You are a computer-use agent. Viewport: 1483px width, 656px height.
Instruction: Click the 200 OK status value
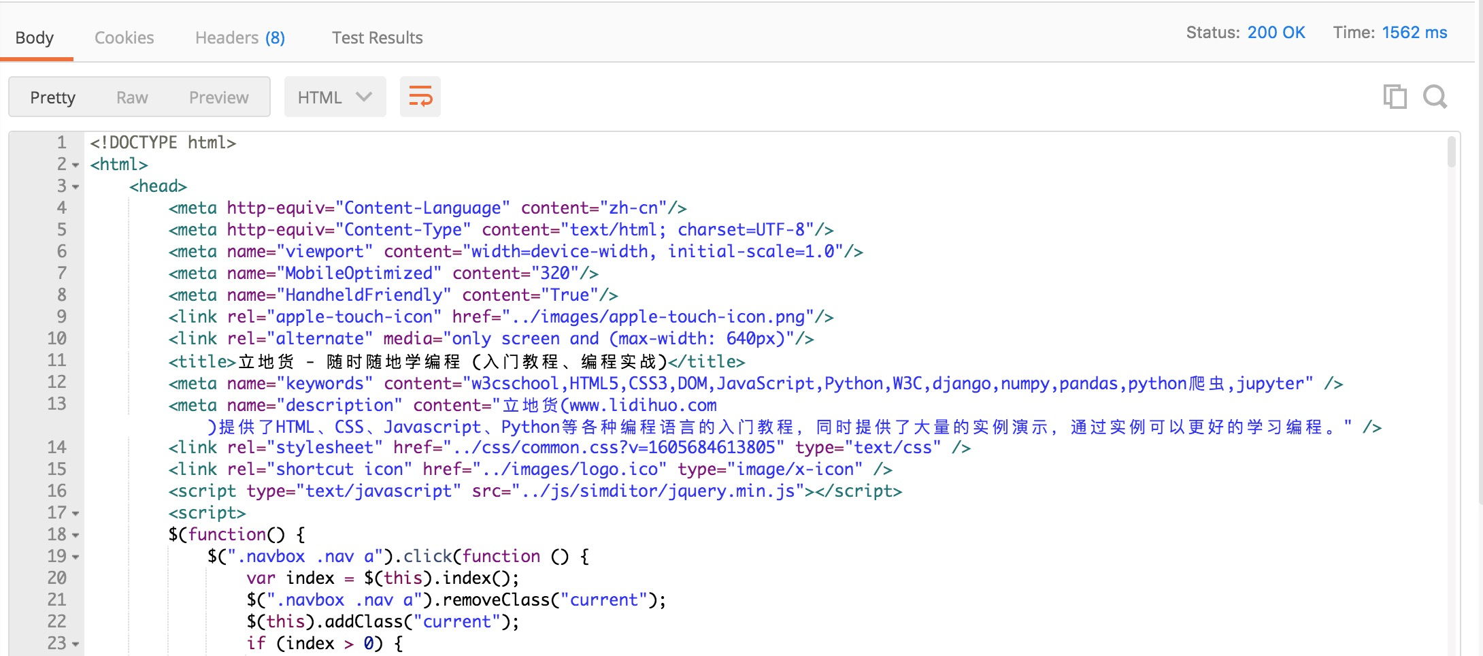pyautogui.click(x=1276, y=33)
